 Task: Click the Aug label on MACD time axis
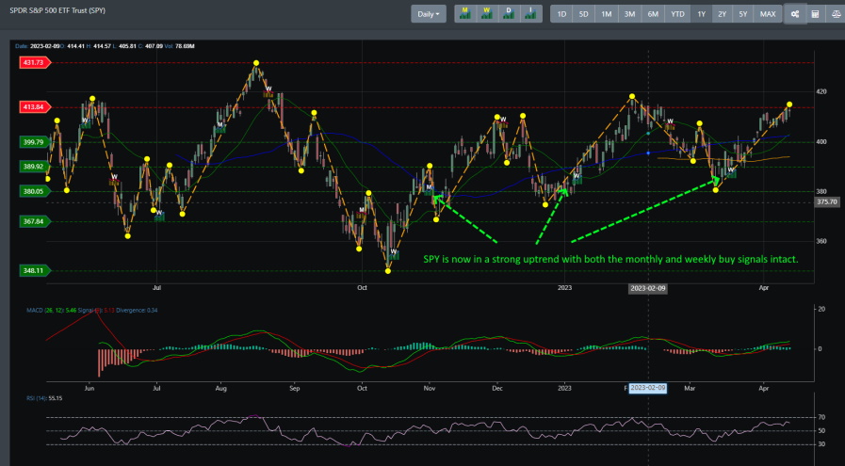(220, 388)
